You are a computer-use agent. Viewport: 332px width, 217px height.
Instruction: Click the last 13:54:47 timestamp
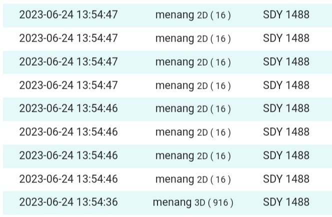click(68, 85)
